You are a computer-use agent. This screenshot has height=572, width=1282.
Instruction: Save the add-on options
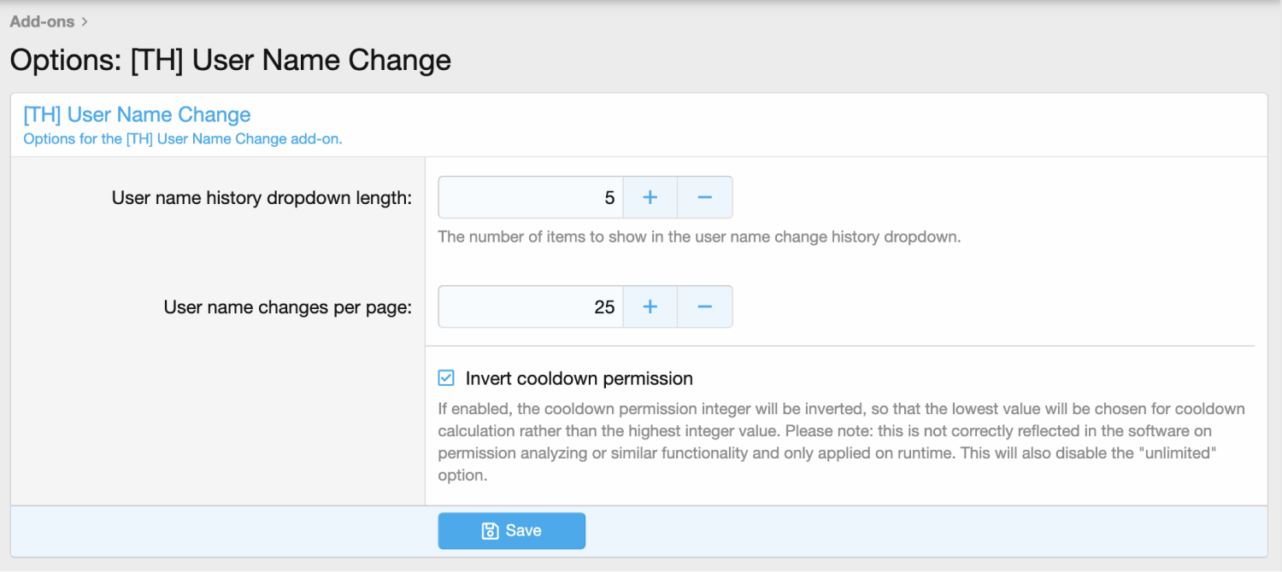[x=511, y=531]
